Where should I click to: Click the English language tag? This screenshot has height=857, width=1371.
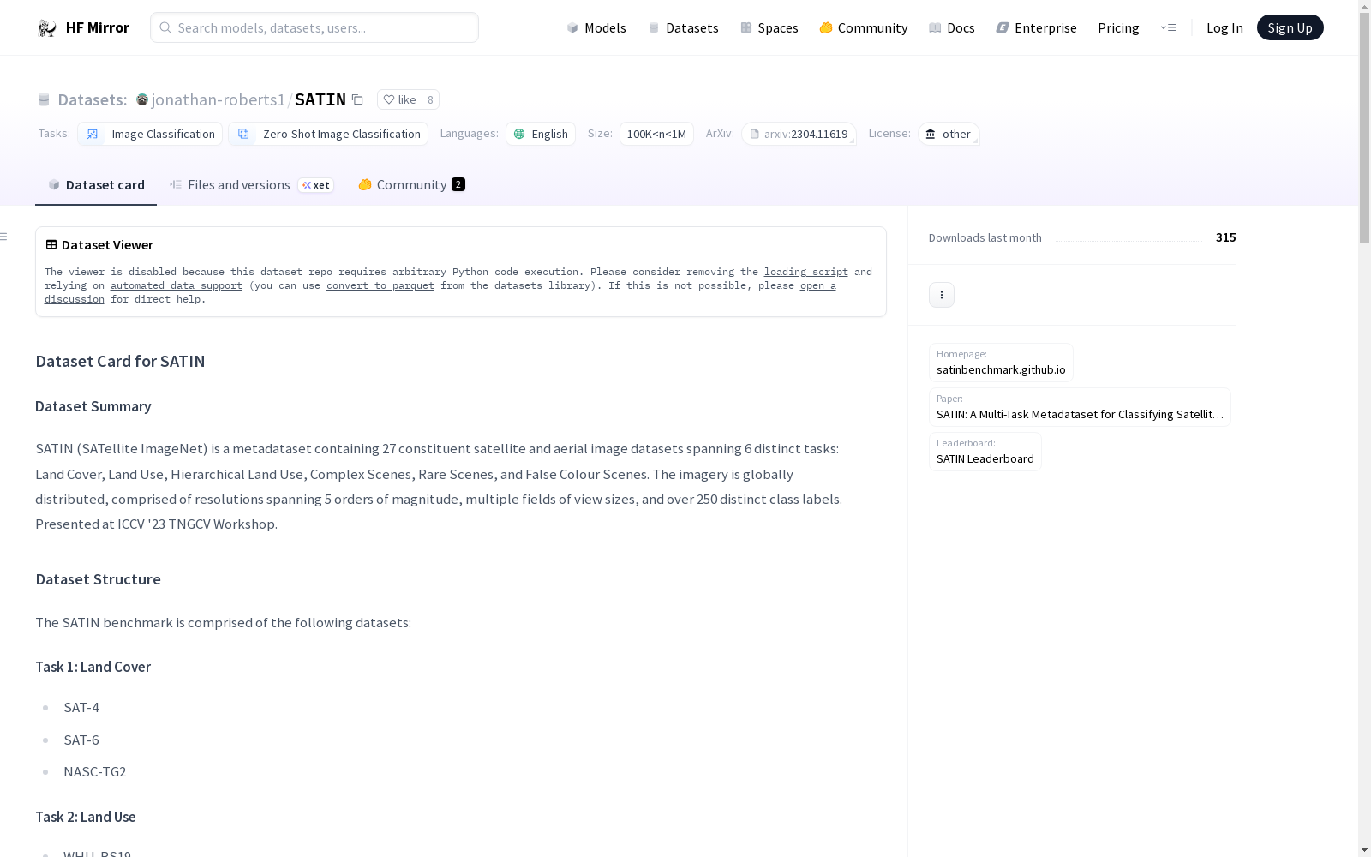click(x=541, y=134)
